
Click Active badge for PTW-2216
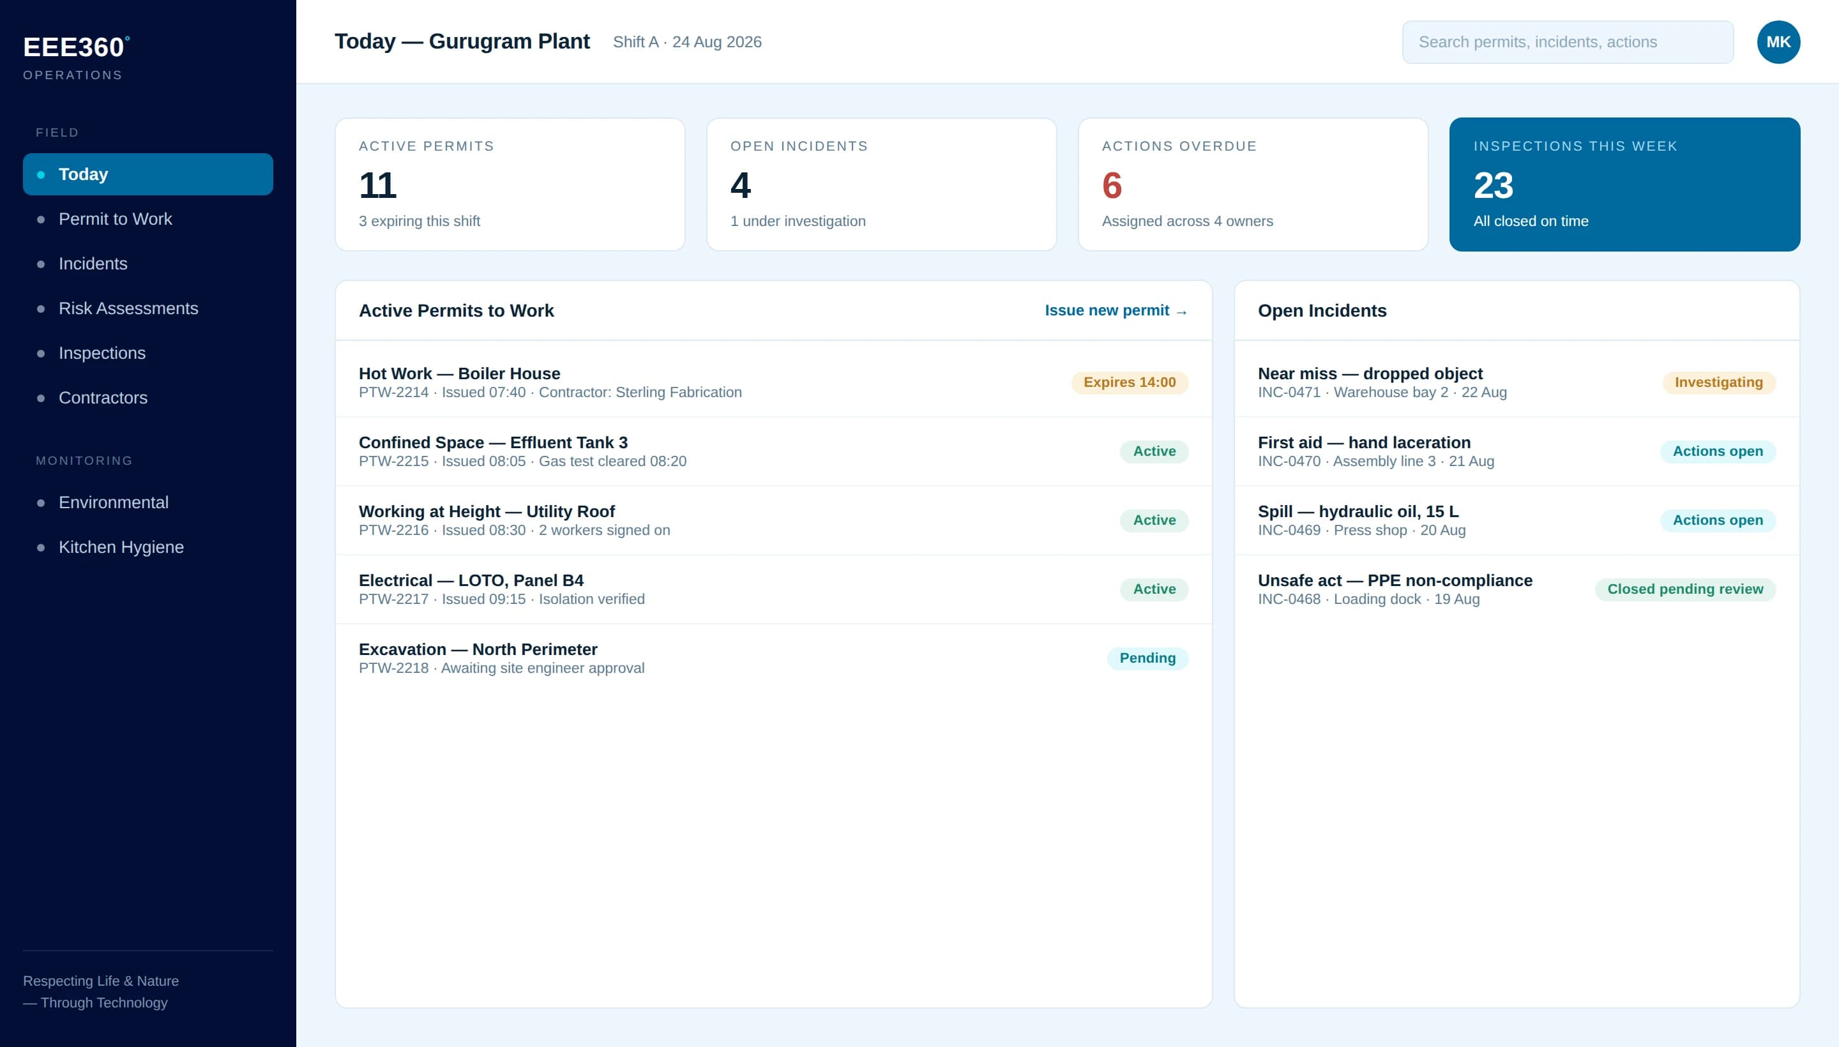[x=1154, y=520]
